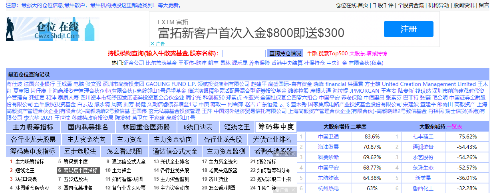The height and width of the screenshot is (193, 499).
Task: Open the FXTM 富拓 banner ad headline text
Action: tap(251, 32)
